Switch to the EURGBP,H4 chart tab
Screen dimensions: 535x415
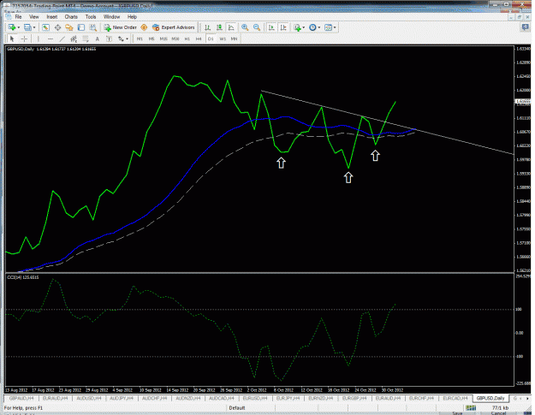point(354,398)
